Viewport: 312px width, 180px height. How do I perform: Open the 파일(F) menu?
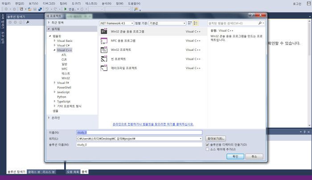[x=6, y=4]
